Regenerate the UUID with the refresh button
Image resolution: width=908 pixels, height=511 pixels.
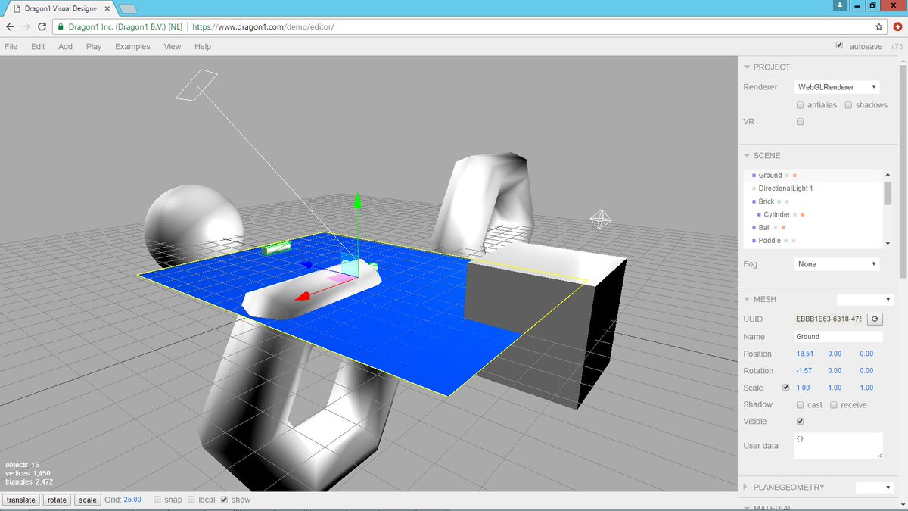point(875,319)
